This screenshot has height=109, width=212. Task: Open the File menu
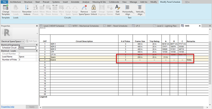pos(4,2)
